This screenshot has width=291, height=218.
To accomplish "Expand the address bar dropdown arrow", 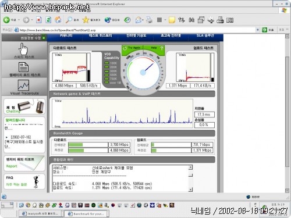I will tap(258, 30).
